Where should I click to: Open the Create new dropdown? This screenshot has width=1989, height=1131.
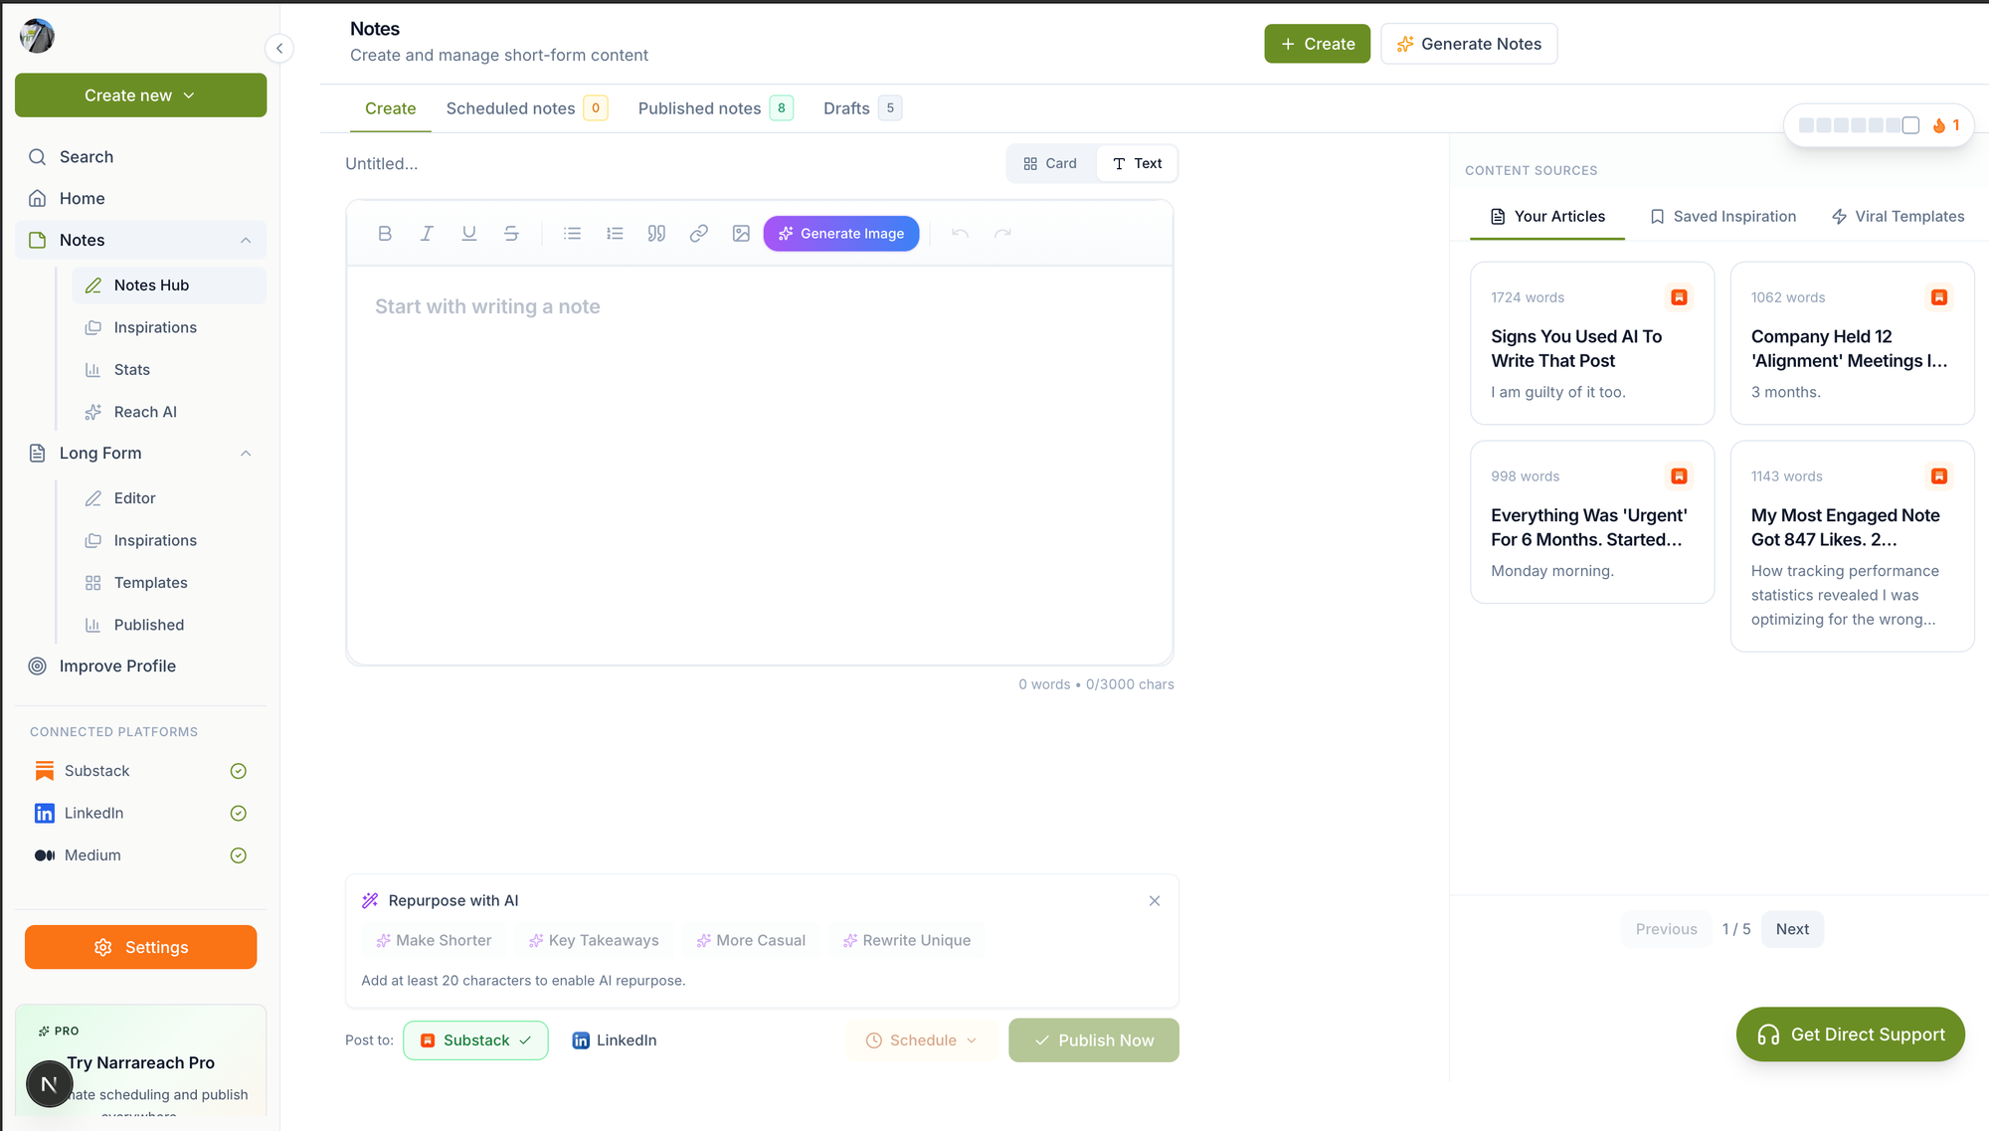pos(140,95)
